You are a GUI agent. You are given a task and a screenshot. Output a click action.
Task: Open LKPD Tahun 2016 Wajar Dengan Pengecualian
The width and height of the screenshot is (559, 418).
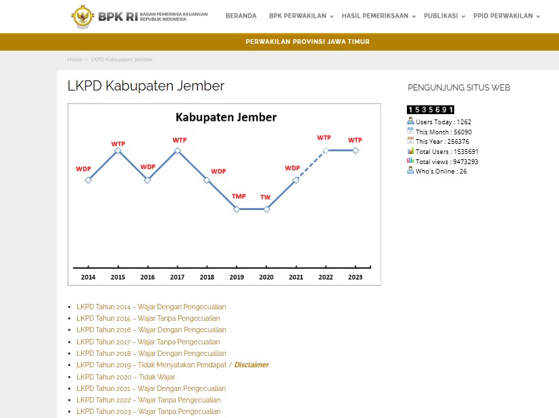tap(151, 330)
